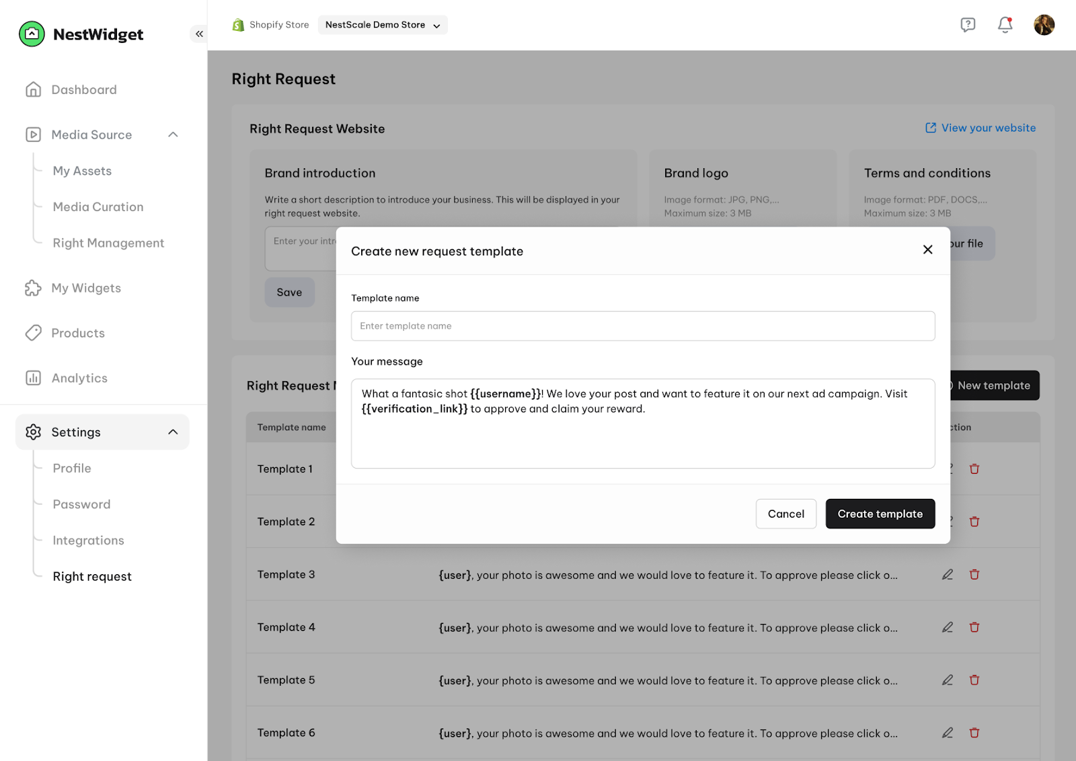Screen dimensions: 1076x761
Task: Click the user avatar in top bar
Action: (1044, 25)
